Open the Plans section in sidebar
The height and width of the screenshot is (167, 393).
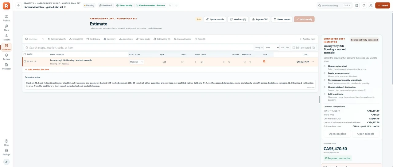[6, 28]
